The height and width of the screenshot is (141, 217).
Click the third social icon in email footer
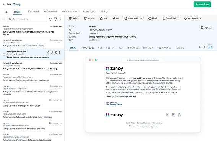pos(179,115)
